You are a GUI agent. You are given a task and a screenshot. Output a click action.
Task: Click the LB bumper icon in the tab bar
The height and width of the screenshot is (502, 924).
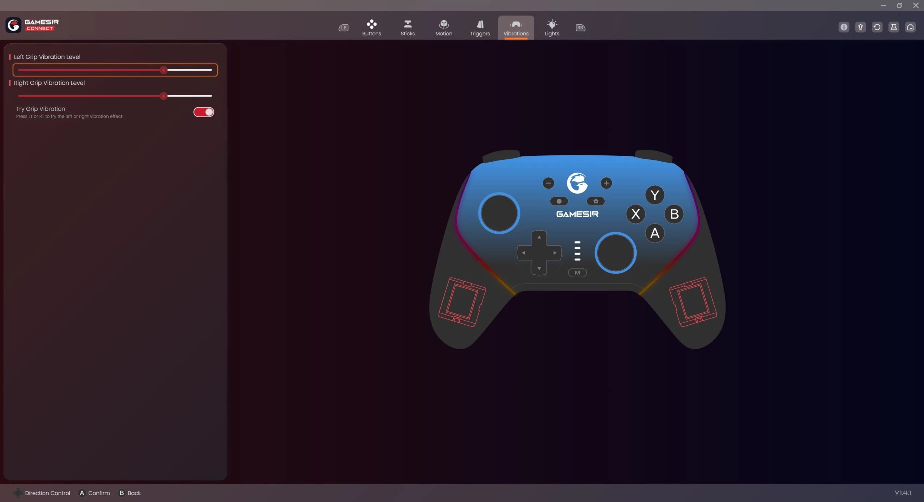[x=343, y=28]
